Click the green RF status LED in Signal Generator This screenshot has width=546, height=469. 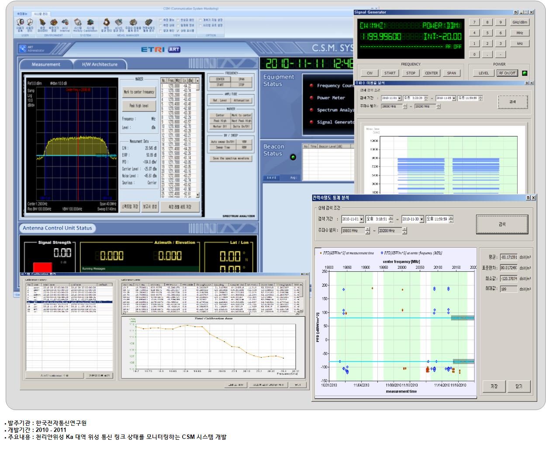[525, 73]
